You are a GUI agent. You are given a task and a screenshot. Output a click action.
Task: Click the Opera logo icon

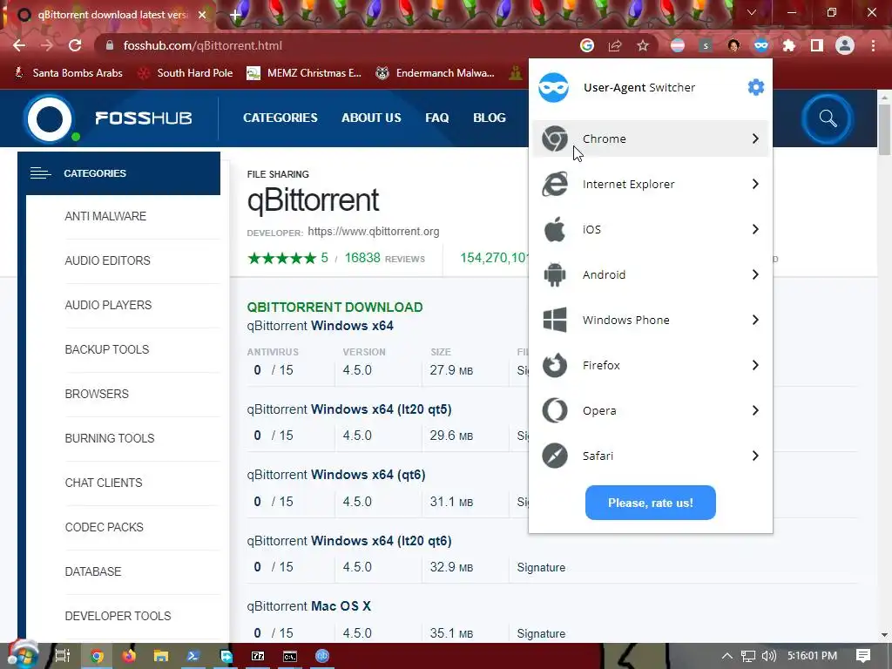pyautogui.click(x=555, y=410)
